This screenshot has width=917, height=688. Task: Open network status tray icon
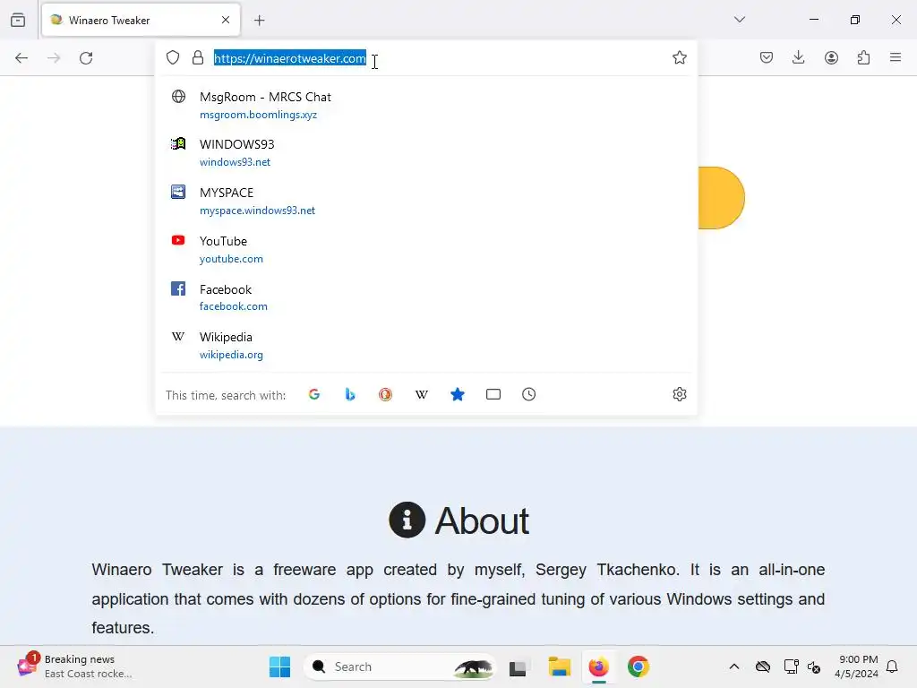(x=791, y=666)
